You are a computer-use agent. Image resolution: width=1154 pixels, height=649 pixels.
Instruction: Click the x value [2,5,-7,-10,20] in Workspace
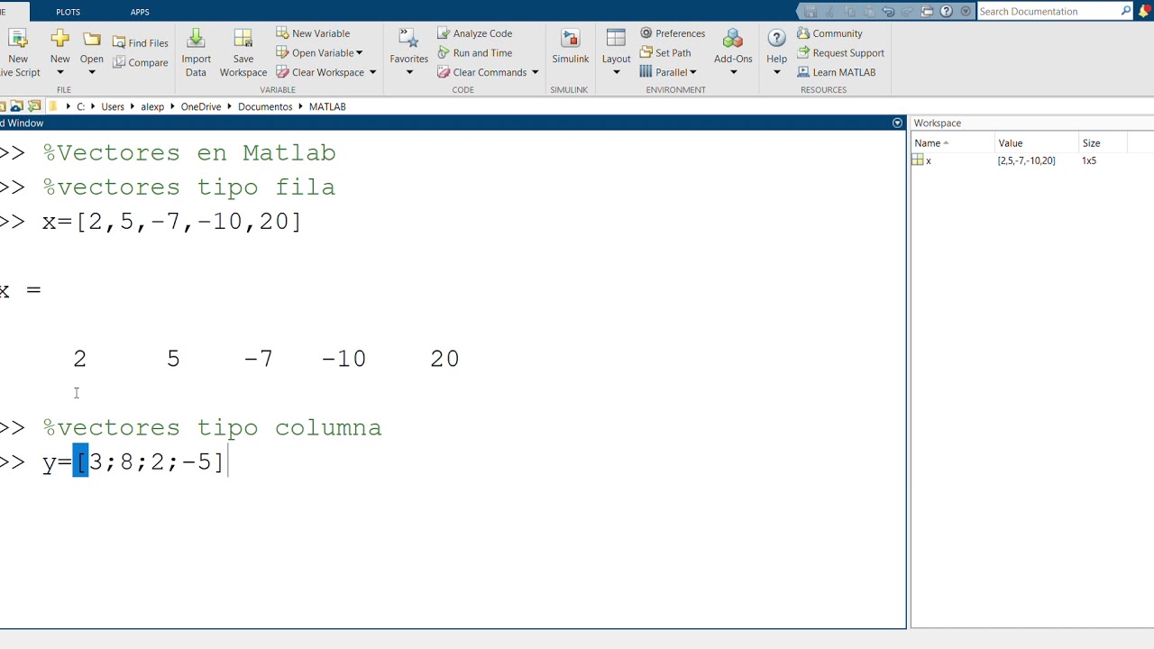[x=1026, y=160]
